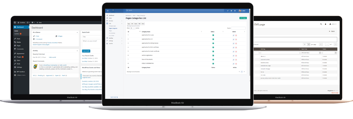This screenshot has width=353, height=119.
Task: Expand Booking menu in center sidebar
Action: (x=114, y=38)
